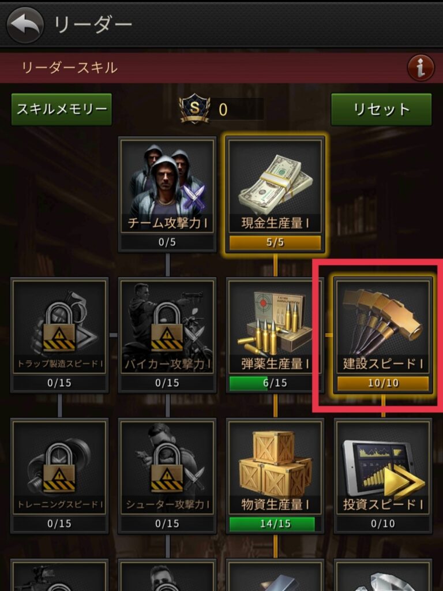443x591 pixels.
Task: Open the red info icon
Action: pyautogui.click(x=421, y=68)
